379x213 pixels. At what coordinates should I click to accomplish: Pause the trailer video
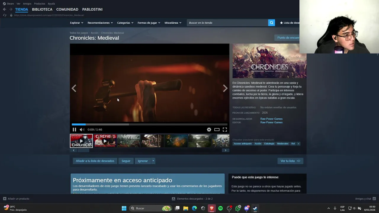[74, 130]
